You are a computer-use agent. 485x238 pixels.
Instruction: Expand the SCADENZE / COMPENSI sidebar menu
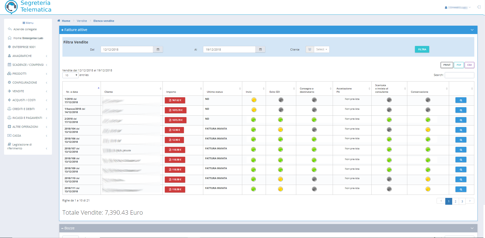(28, 65)
